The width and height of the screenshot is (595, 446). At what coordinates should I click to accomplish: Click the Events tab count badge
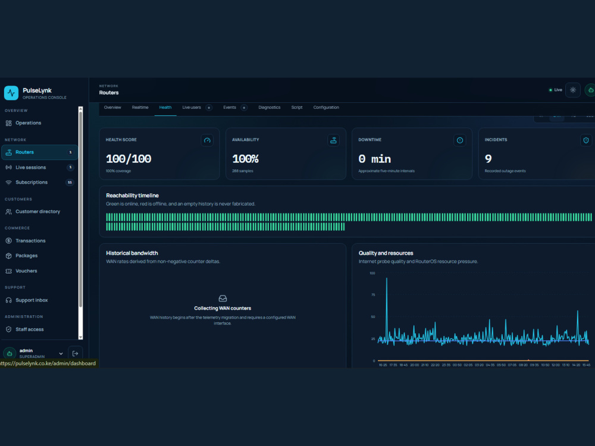[x=244, y=108]
